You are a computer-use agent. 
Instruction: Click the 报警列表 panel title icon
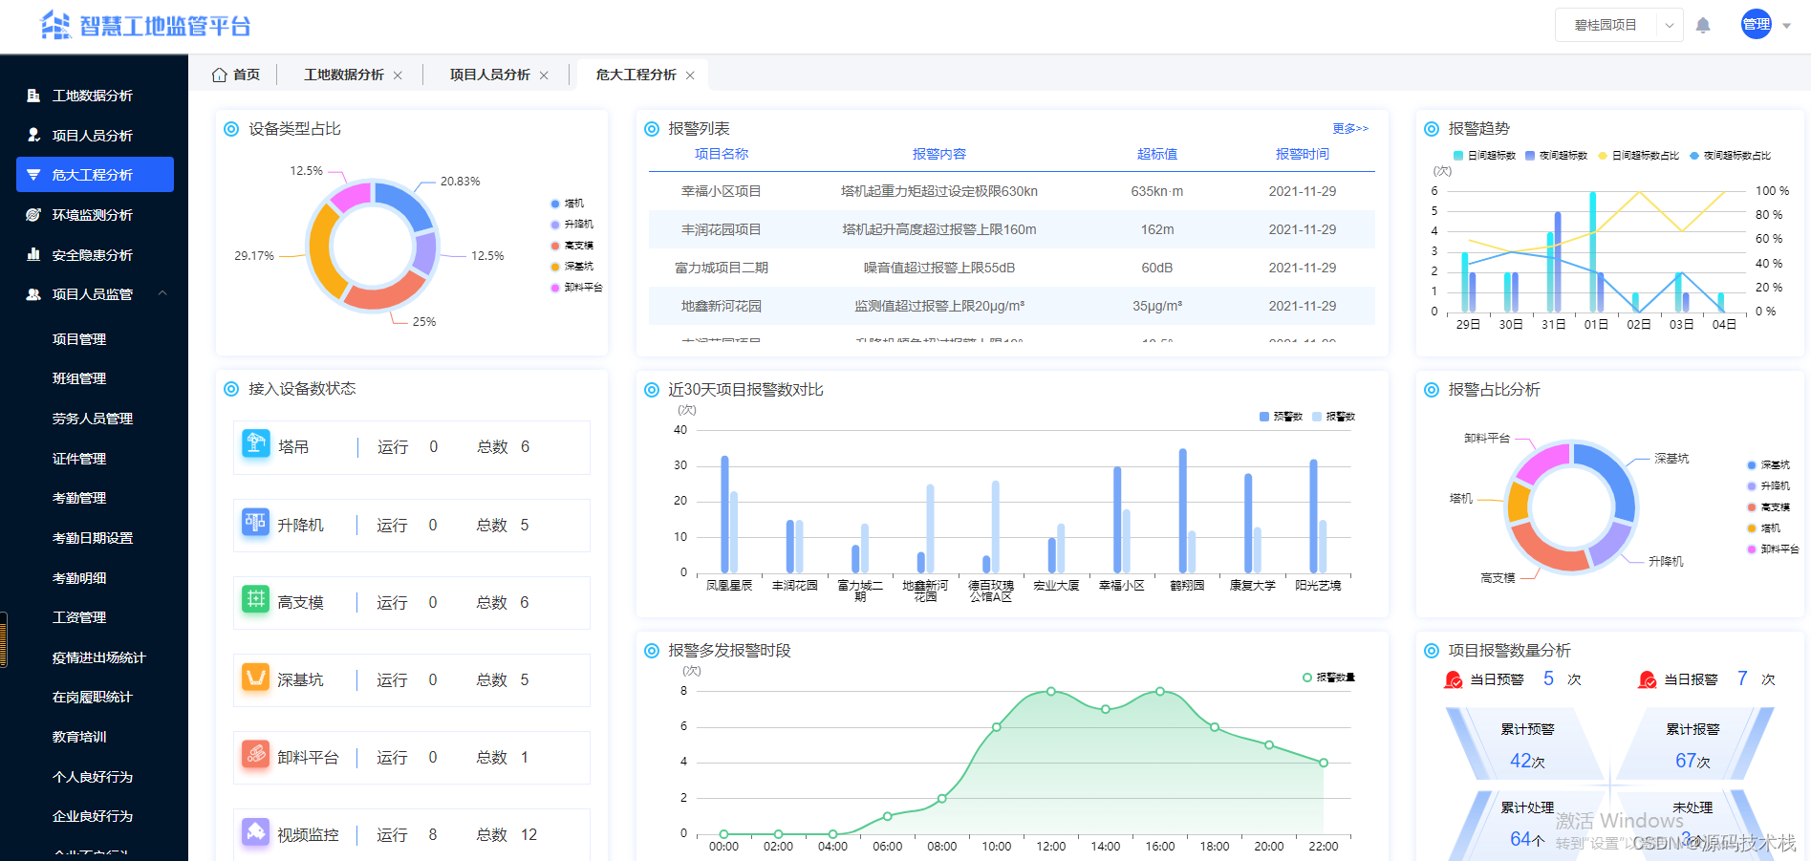(652, 129)
